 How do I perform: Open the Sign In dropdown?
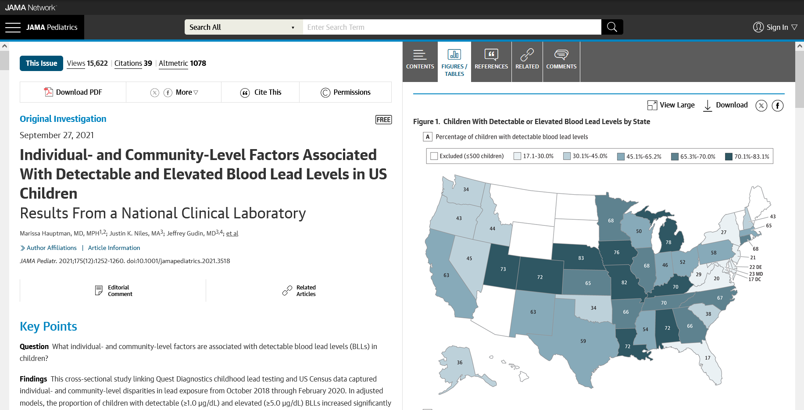click(775, 27)
